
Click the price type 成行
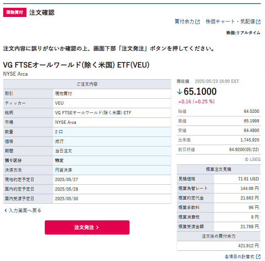(59, 141)
